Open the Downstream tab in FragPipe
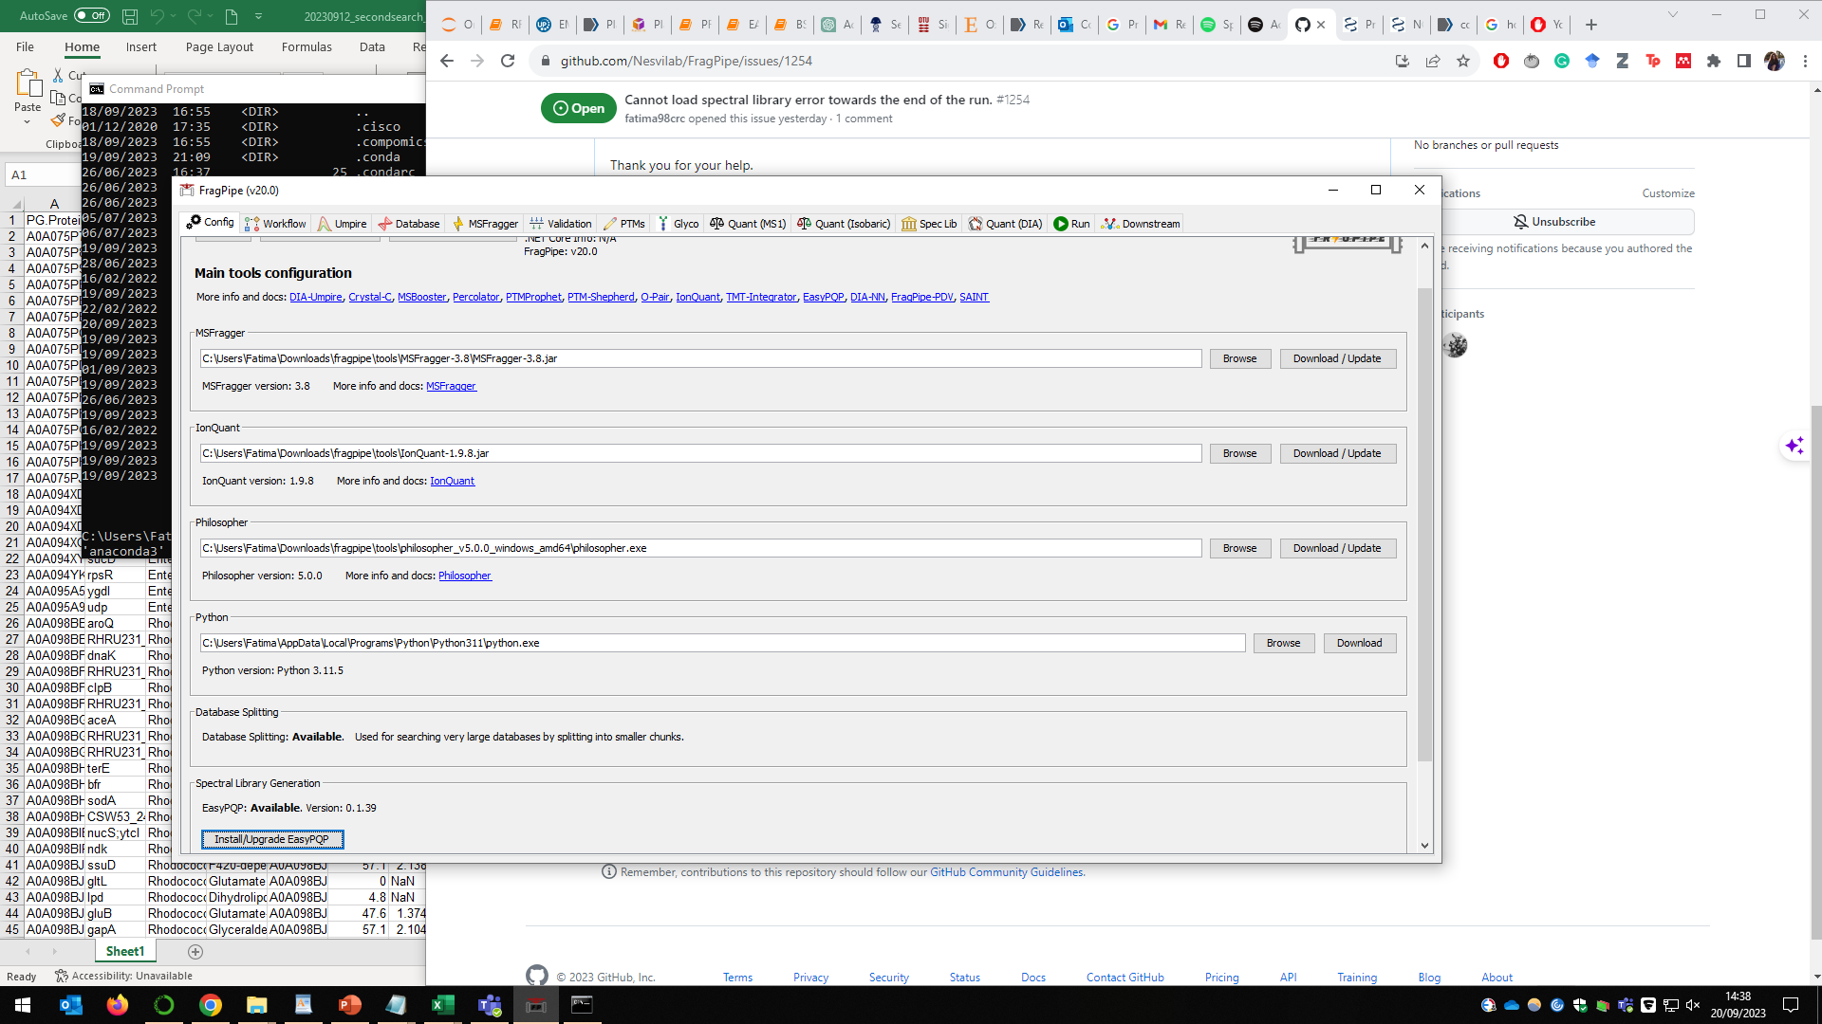The height and width of the screenshot is (1024, 1822). (1140, 224)
